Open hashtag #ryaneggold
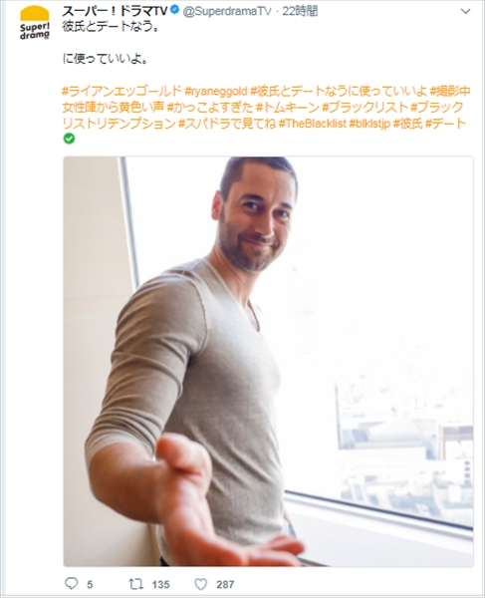The image size is (485, 598). pyautogui.click(x=216, y=92)
